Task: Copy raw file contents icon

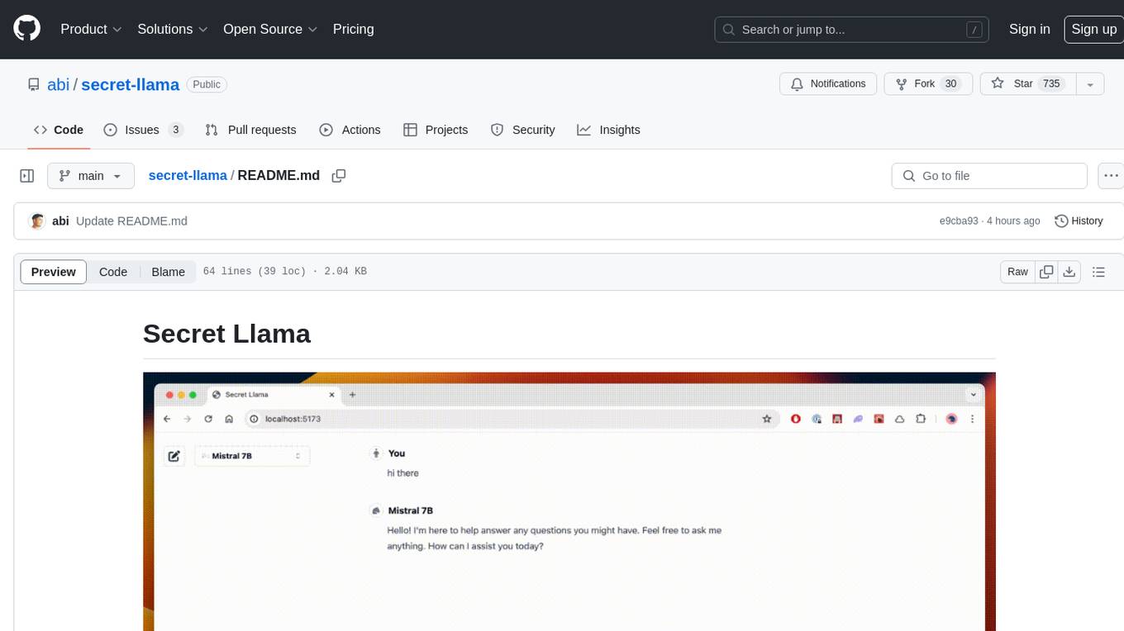Action: pyautogui.click(x=1047, y=272)
